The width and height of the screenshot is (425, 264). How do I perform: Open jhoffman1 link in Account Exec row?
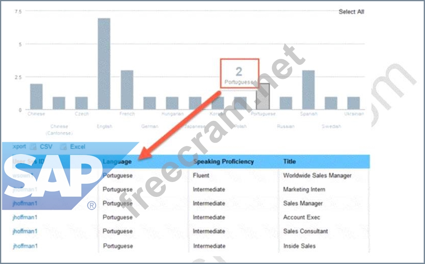point(25,217)
